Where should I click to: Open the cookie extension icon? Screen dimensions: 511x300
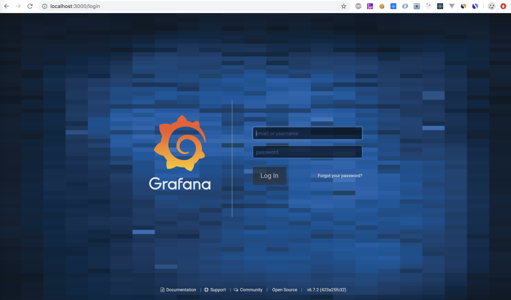(382, 6)
